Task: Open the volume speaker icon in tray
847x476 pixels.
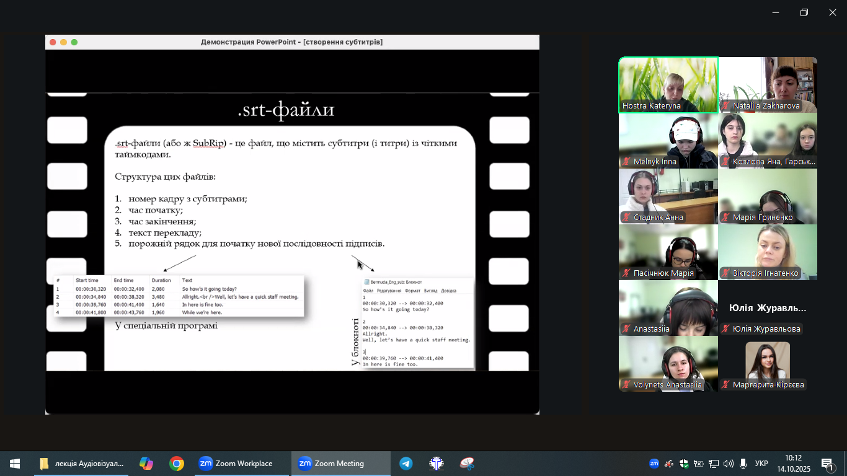Action: pos(728,464)
